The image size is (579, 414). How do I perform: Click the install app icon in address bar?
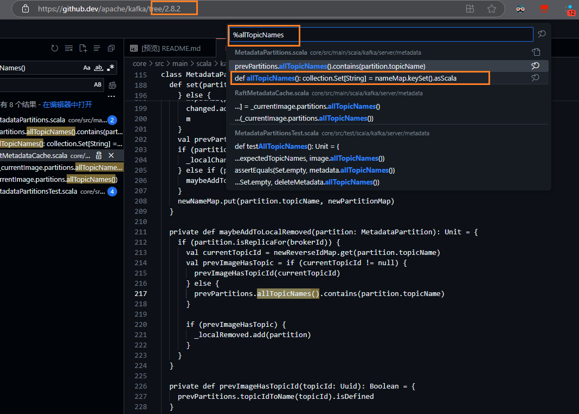[470, 9]
